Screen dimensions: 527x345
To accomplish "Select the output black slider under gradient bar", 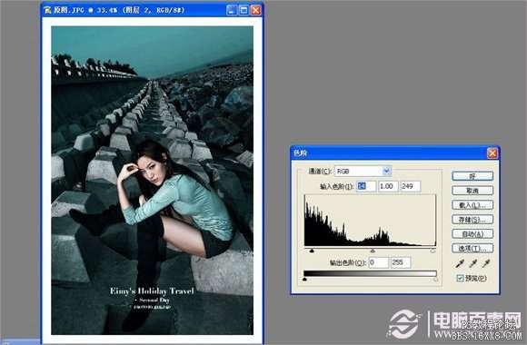I will (x=304, y=279).
